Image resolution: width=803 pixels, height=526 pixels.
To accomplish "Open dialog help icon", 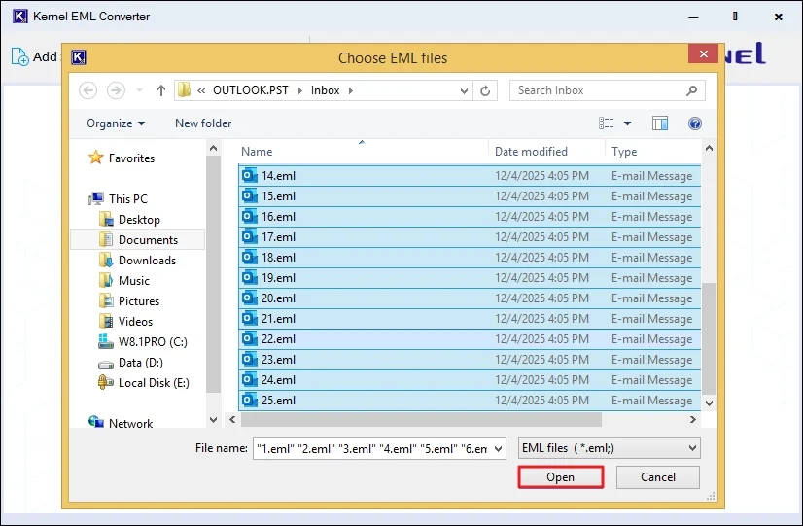I will (x=694, y=123).
